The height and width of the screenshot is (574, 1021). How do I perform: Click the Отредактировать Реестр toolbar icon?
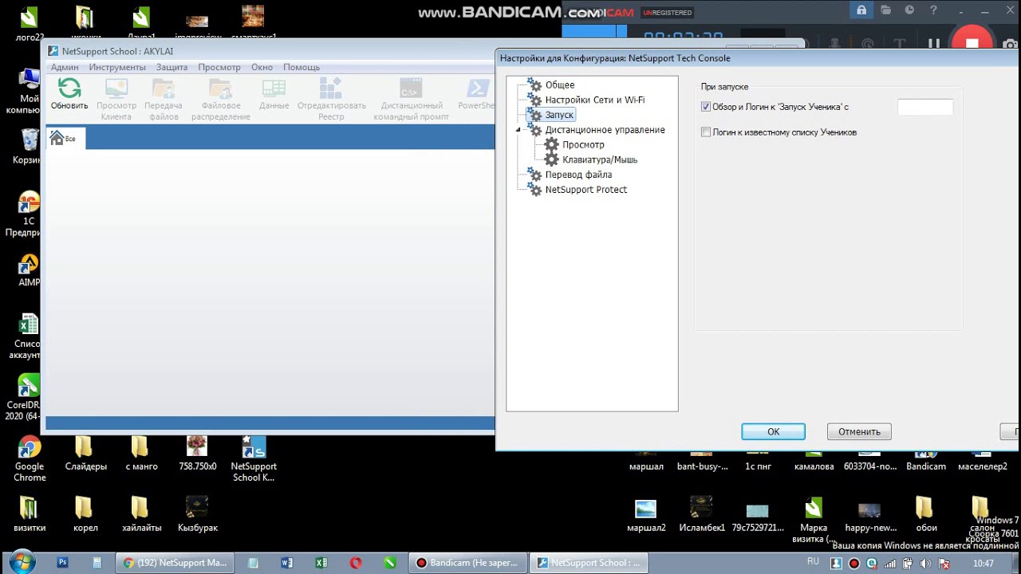pos(331,88)
